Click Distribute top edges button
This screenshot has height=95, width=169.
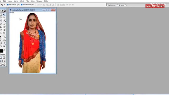[x=58, y=5]
